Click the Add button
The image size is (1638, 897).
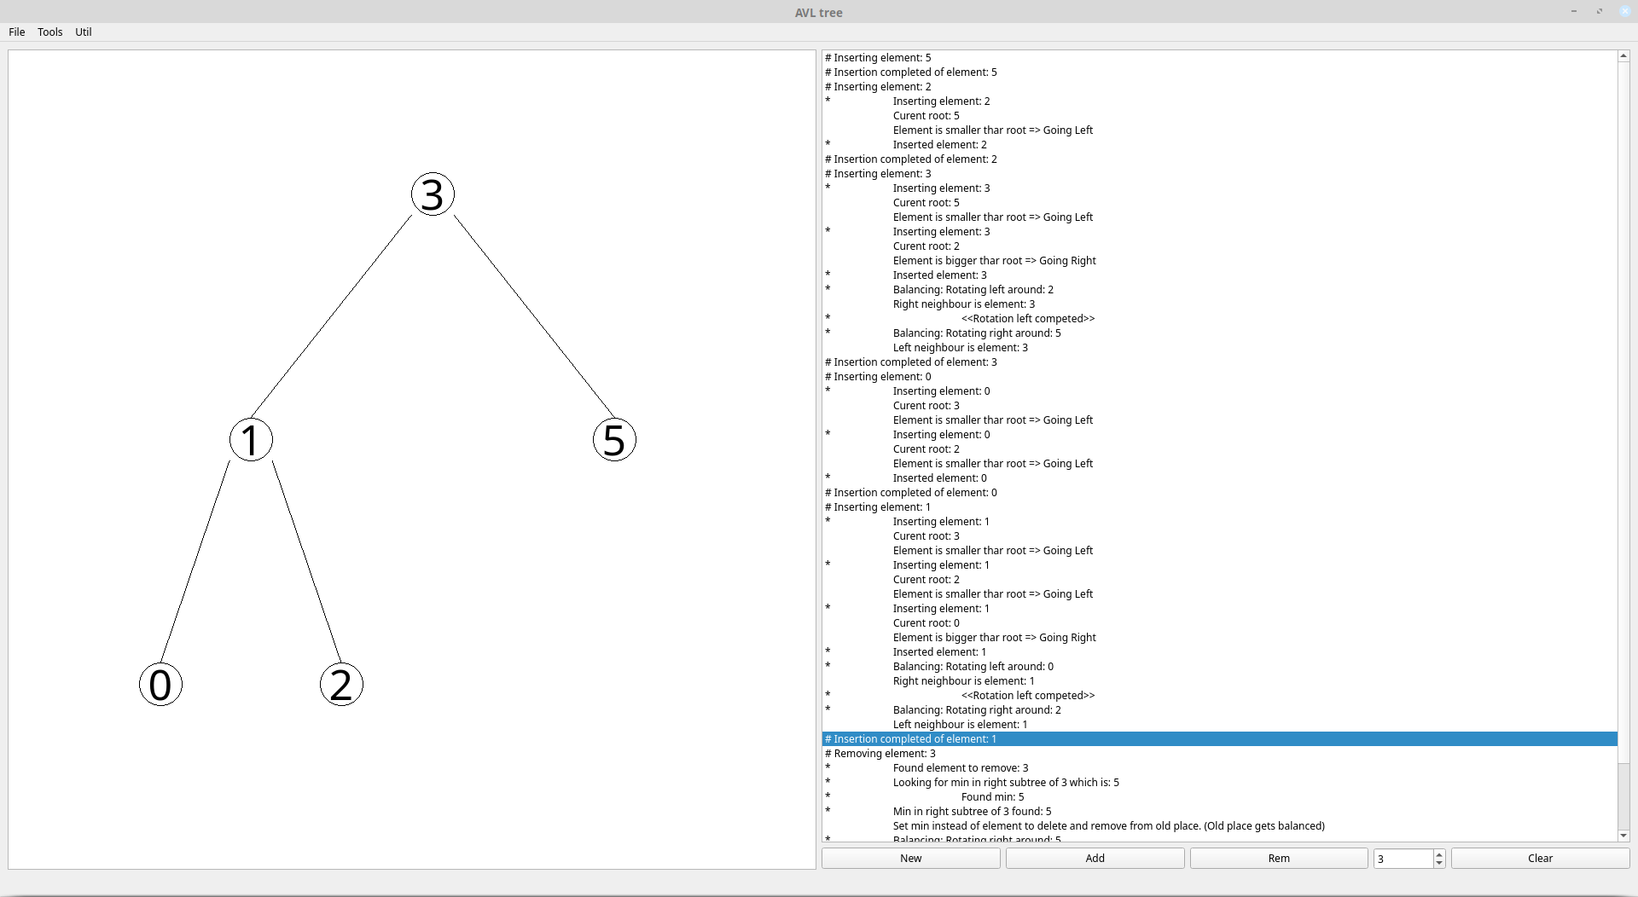point(1095,859)
